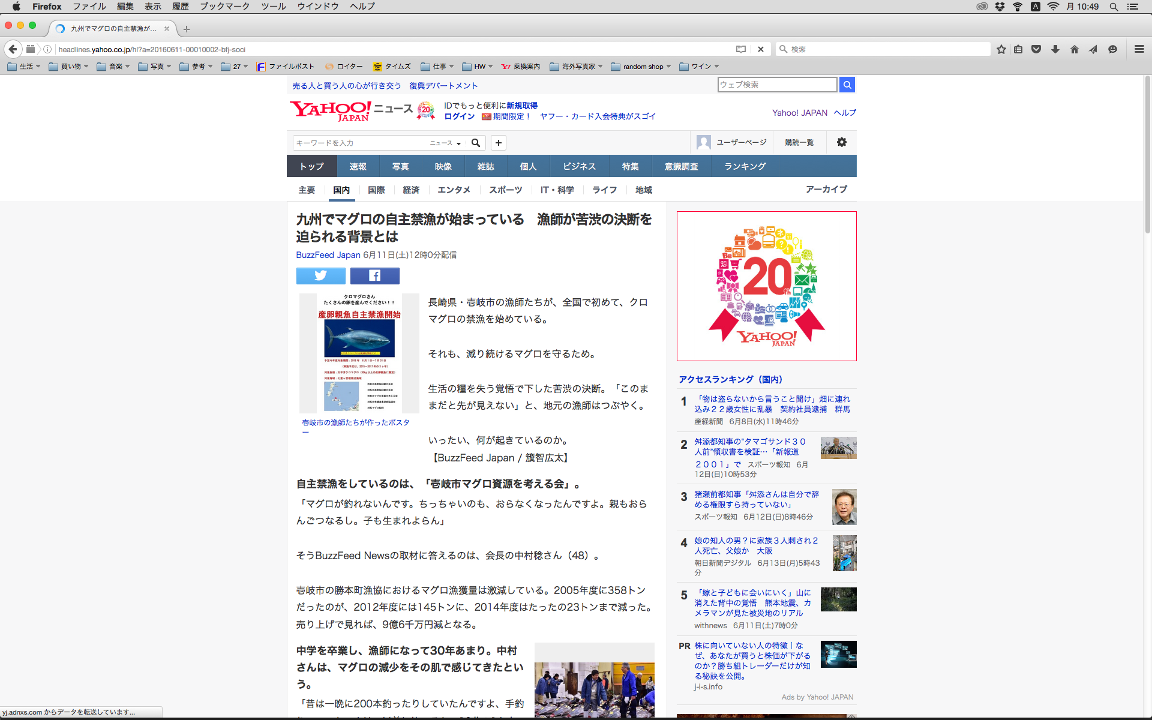This screenshot has width=1152, height=720.
Task: Toggle reader view in the address bar
Action: tap(741, 49)
